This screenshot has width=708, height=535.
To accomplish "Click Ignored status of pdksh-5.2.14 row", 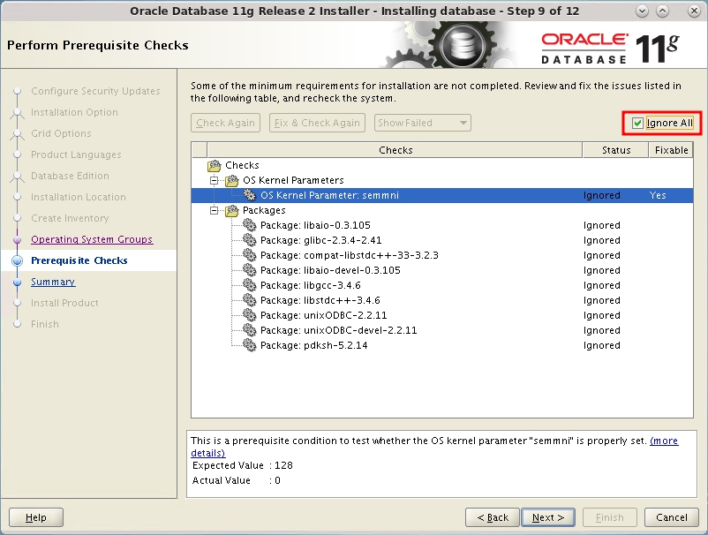I will coord(601,345).
